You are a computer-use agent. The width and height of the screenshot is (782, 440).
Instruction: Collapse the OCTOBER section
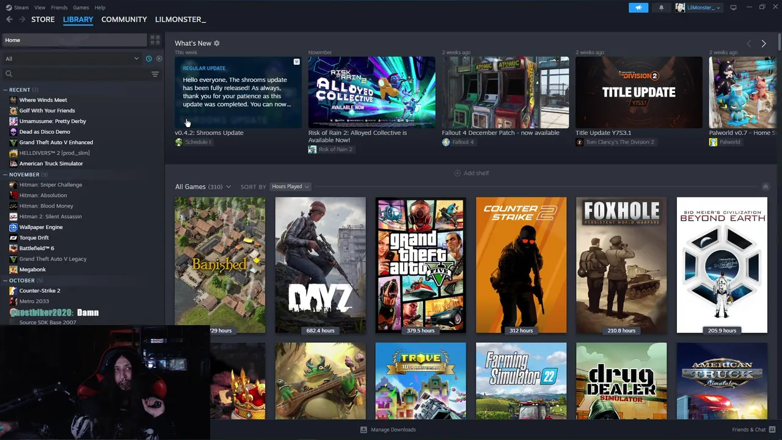point(6,280)
